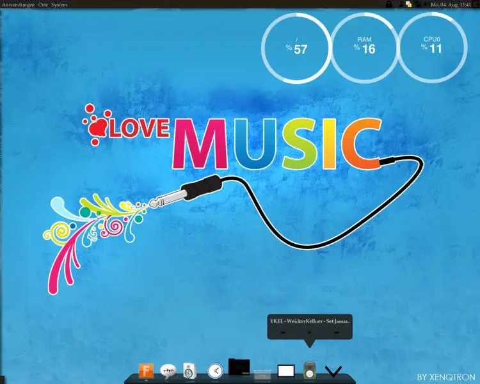480x384 pixels.
Task: Click the RAM usage ring gauge
Action: pyautogui.click(x=365, y=48)
